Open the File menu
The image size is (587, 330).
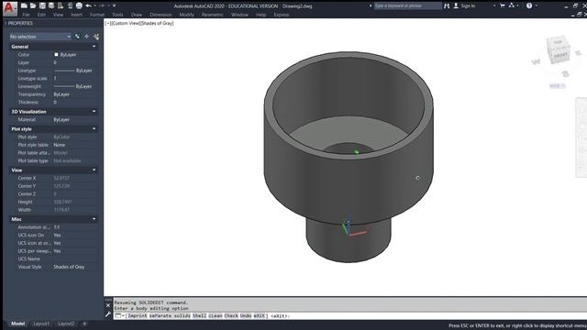point(26,15)
